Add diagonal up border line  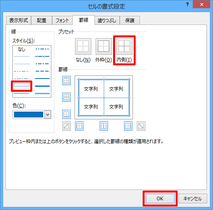66,126
